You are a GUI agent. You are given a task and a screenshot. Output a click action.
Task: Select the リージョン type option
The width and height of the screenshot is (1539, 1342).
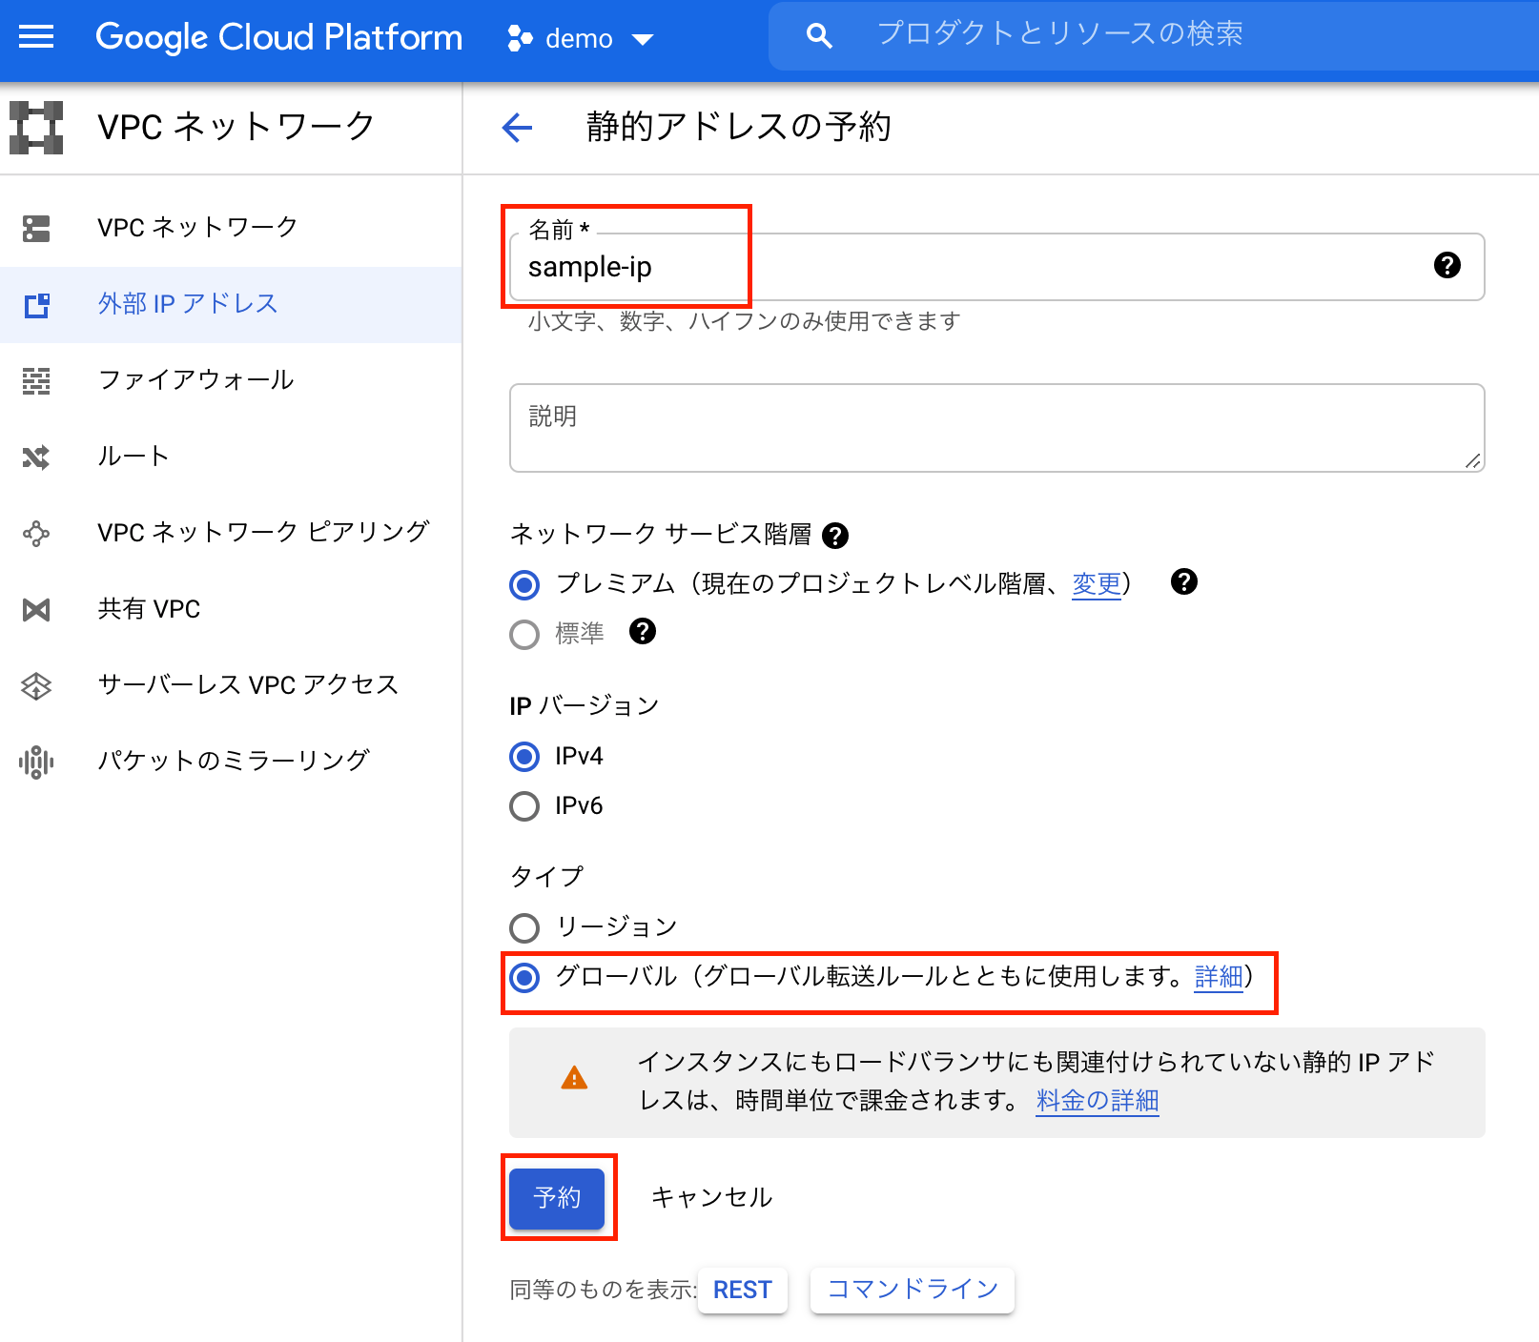524,926
